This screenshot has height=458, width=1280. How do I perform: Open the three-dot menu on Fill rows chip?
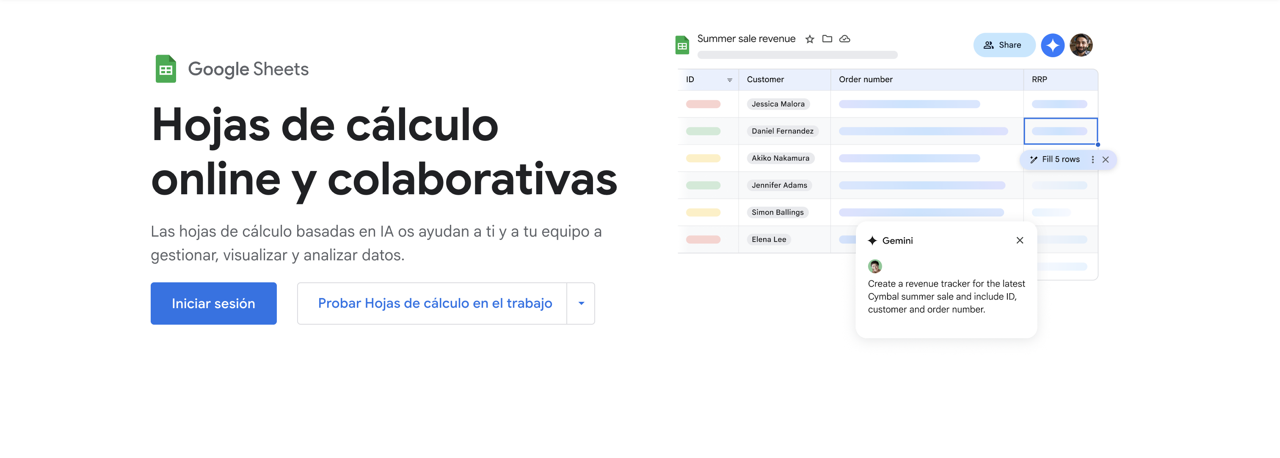[x=1092, y=160]
